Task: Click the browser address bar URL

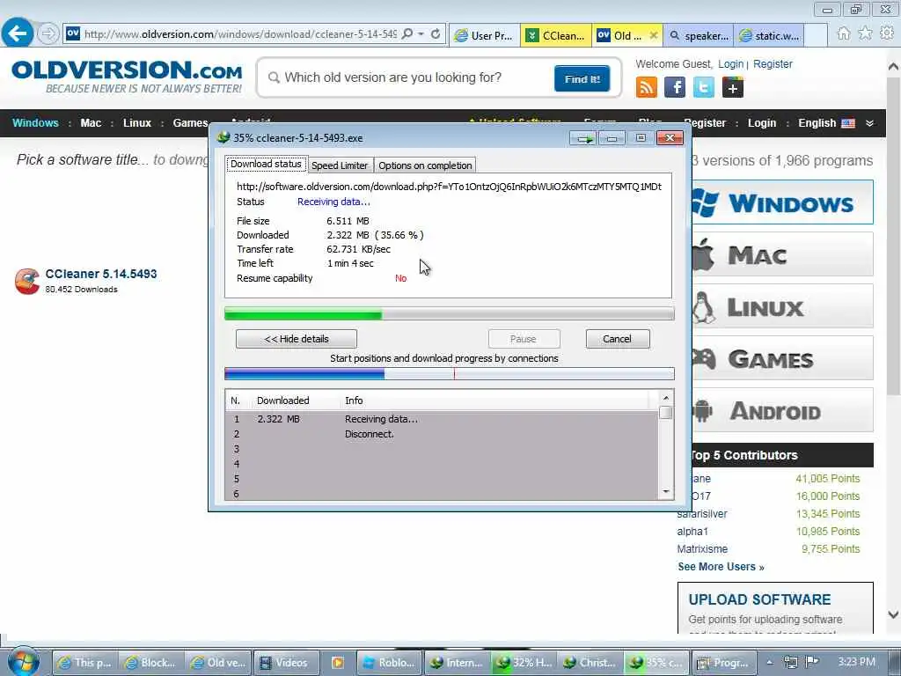Action: [x=240, y=34]
